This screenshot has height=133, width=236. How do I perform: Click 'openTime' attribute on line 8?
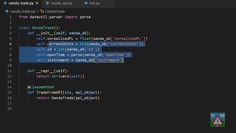[56, 55]
